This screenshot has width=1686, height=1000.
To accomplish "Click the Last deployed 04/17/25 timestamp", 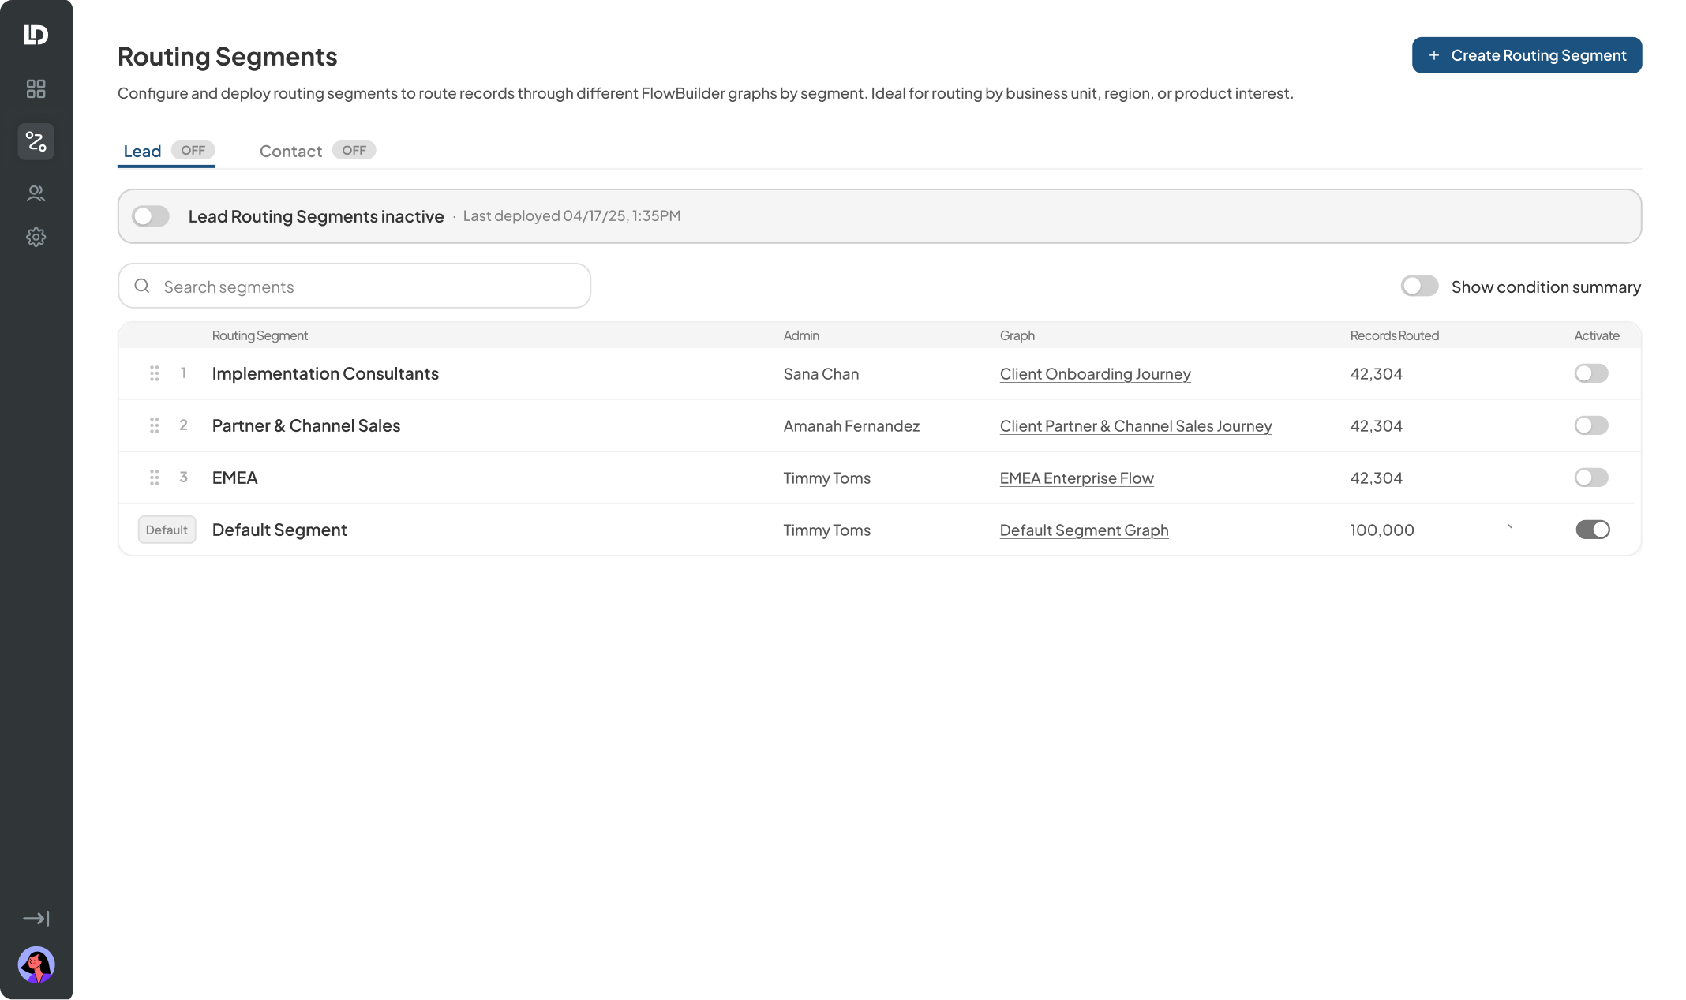I will 571,215.
